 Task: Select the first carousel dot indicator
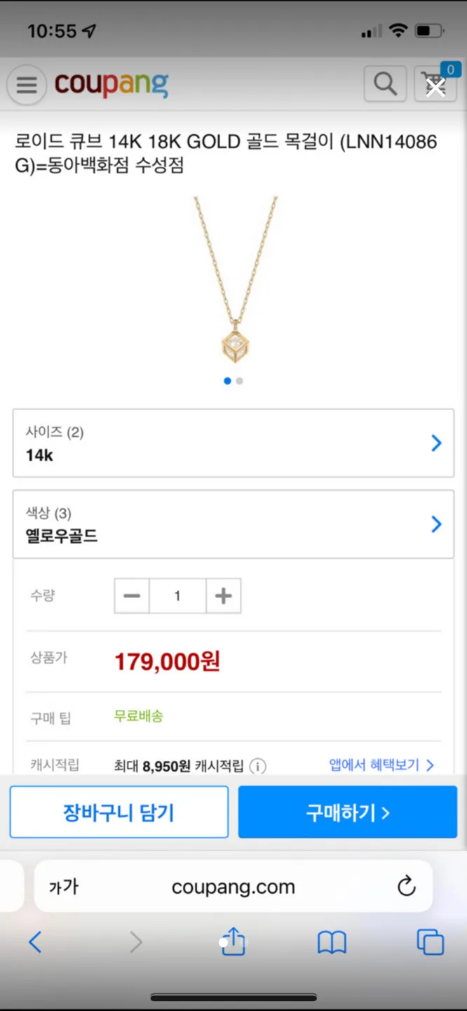[226, 381]
